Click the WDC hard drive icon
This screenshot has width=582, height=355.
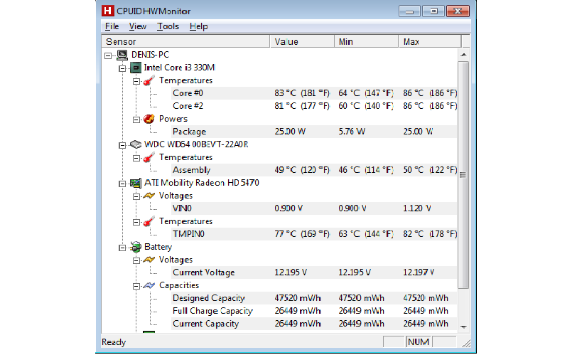coord(136,144)
